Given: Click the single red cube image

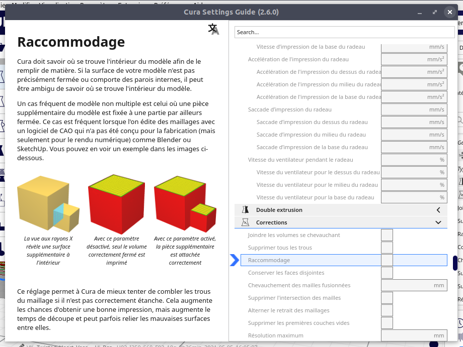Looking at the screenshot, I should coord(117,203).
